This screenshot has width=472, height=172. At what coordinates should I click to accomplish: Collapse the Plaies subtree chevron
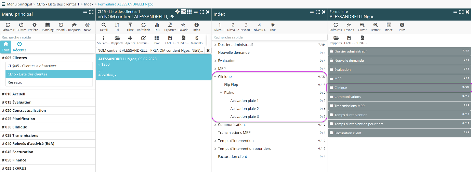(x=221, y=93)
